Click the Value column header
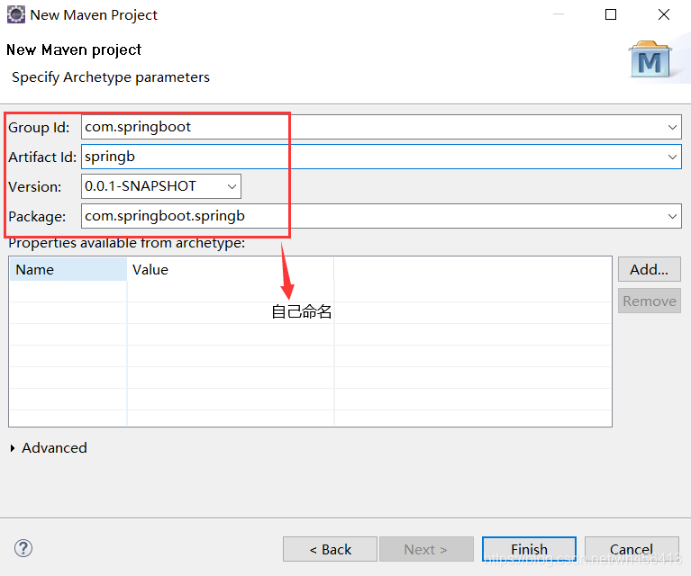The image size is (691, 576). click(231, 269)
